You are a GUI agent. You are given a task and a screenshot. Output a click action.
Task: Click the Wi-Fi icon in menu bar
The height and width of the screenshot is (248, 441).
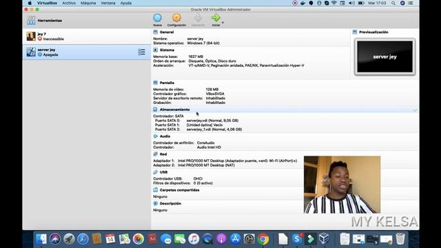pos(334,3)
